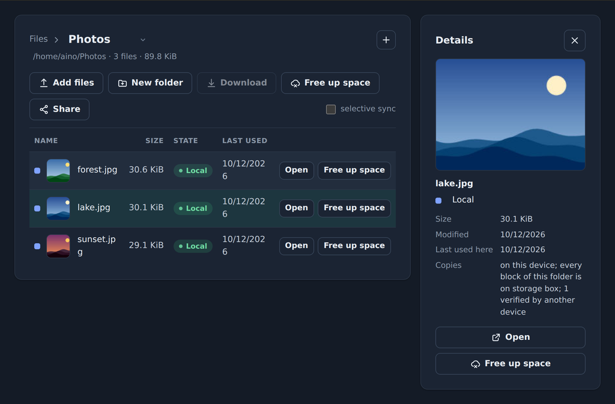The image size is (615, 404).
Task: Click the plus button in the Photos header
Action: 386,40
